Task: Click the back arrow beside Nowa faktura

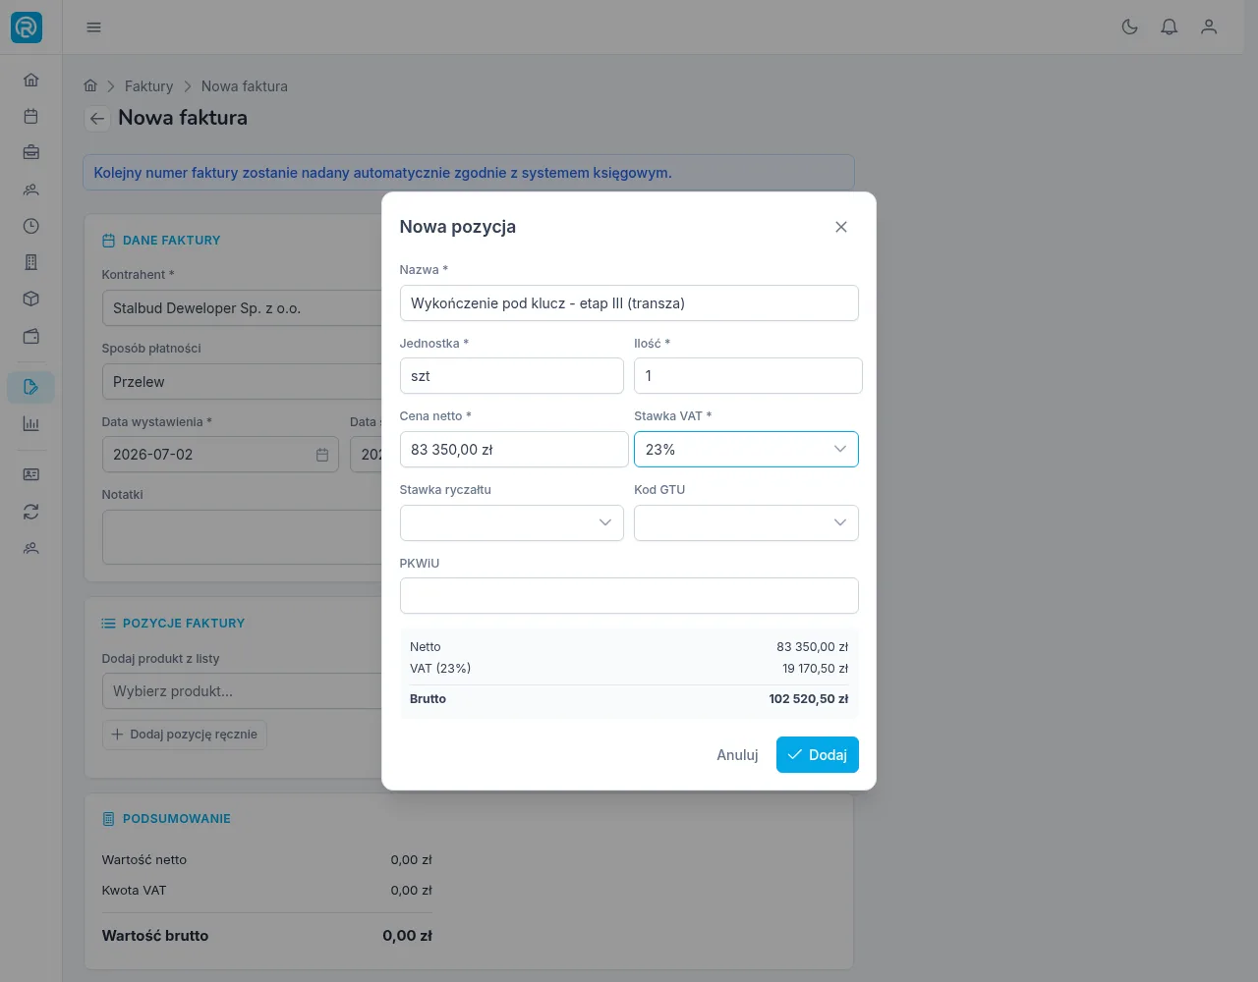Action: point(96,119)
